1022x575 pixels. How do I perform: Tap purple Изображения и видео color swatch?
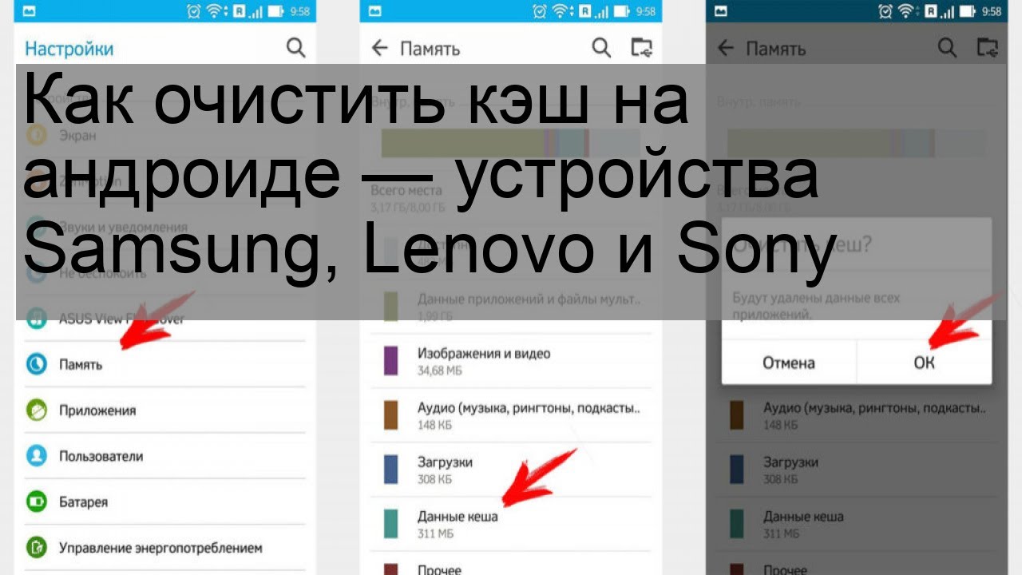(x=390, y=361)
